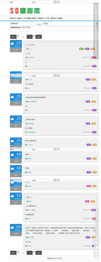This screenshot has height=262, width=101.
Task: Open the ytutyu username link
Action: click(x=30, y=80)
